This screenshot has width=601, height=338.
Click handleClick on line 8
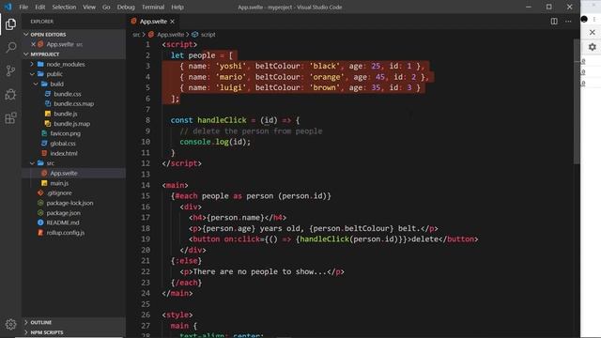click(222, 120)
